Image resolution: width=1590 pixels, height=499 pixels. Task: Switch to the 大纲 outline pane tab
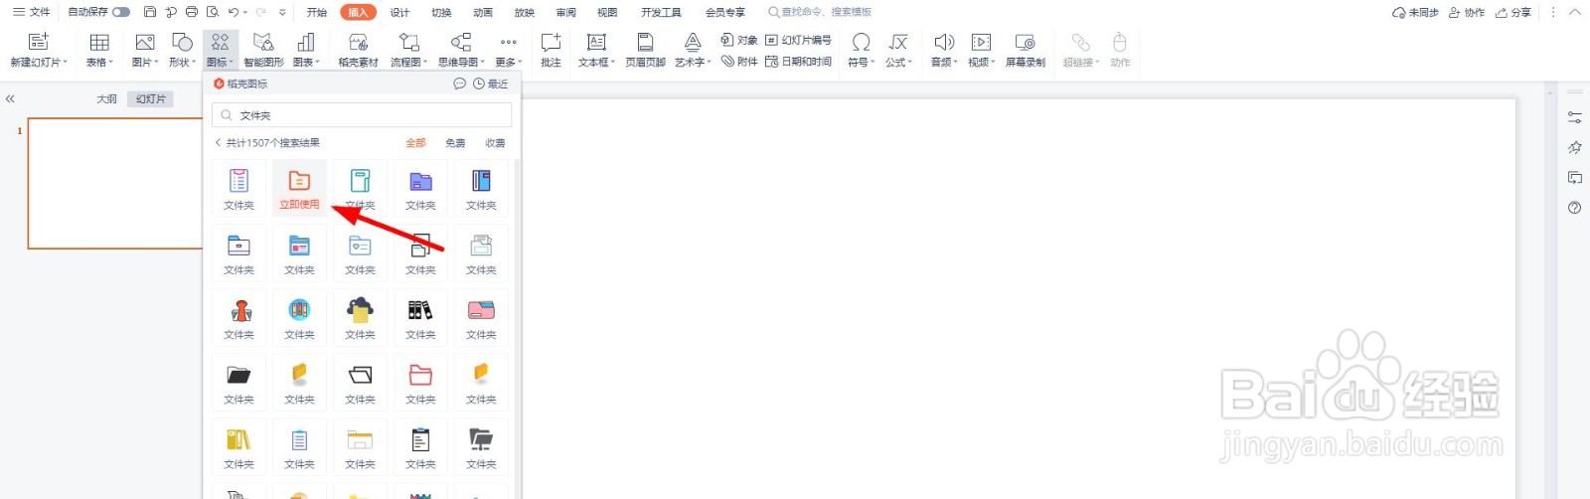click(106, 98)
